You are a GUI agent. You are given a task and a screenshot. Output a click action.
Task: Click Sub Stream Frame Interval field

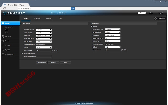point(113,50)
